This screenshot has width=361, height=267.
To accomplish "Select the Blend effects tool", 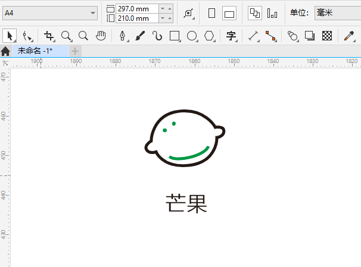I will [x=292, y=36].
